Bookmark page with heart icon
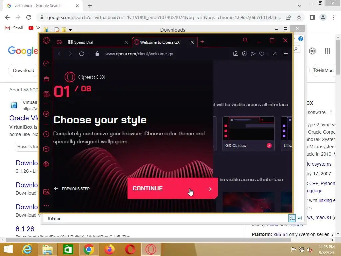The image size is (341, 256). [x=262, y=54]
